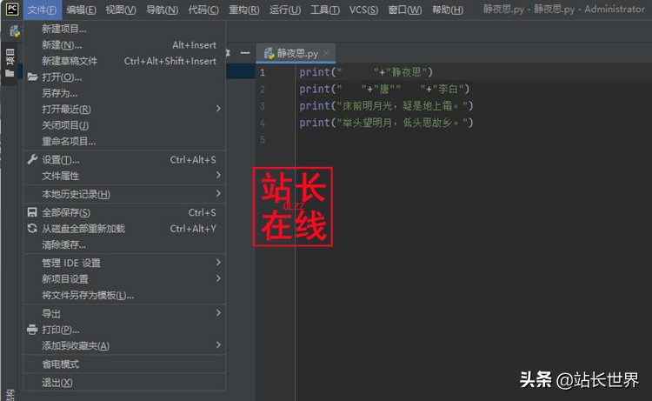Click code line print("举头望明月，低头思故乡。")
The height and width of the screenshot is (401, 652).
click(x=386, y=123)
